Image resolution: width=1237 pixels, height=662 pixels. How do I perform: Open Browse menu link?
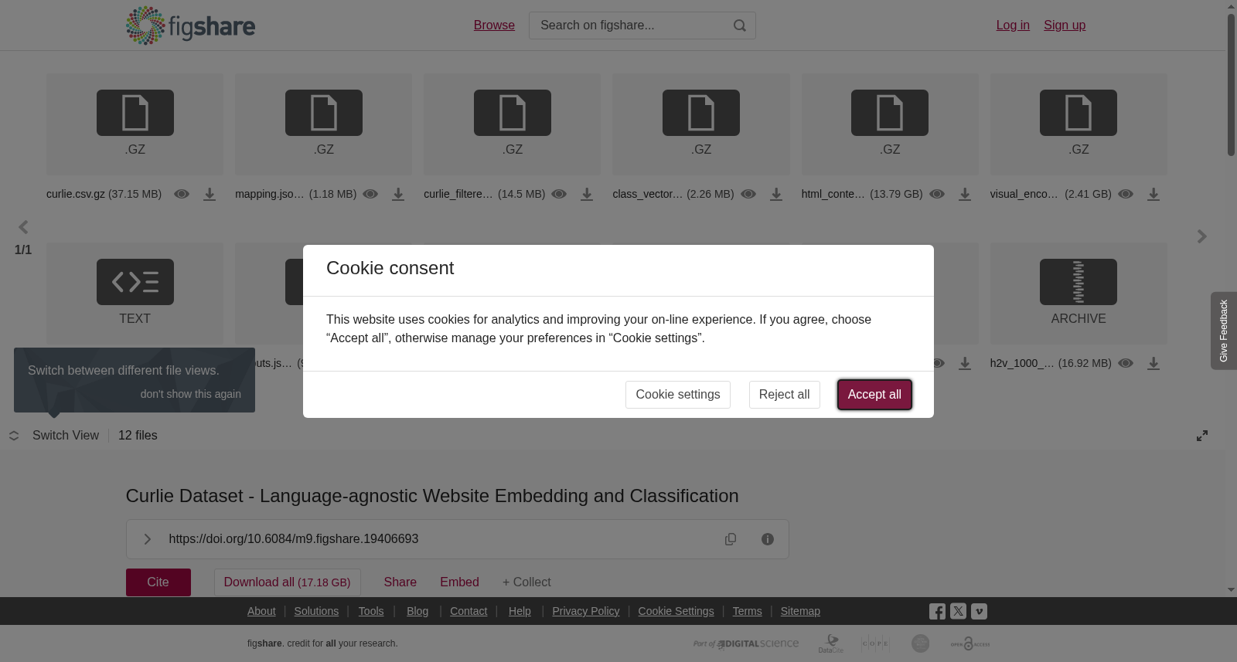(x=494, y=25)
